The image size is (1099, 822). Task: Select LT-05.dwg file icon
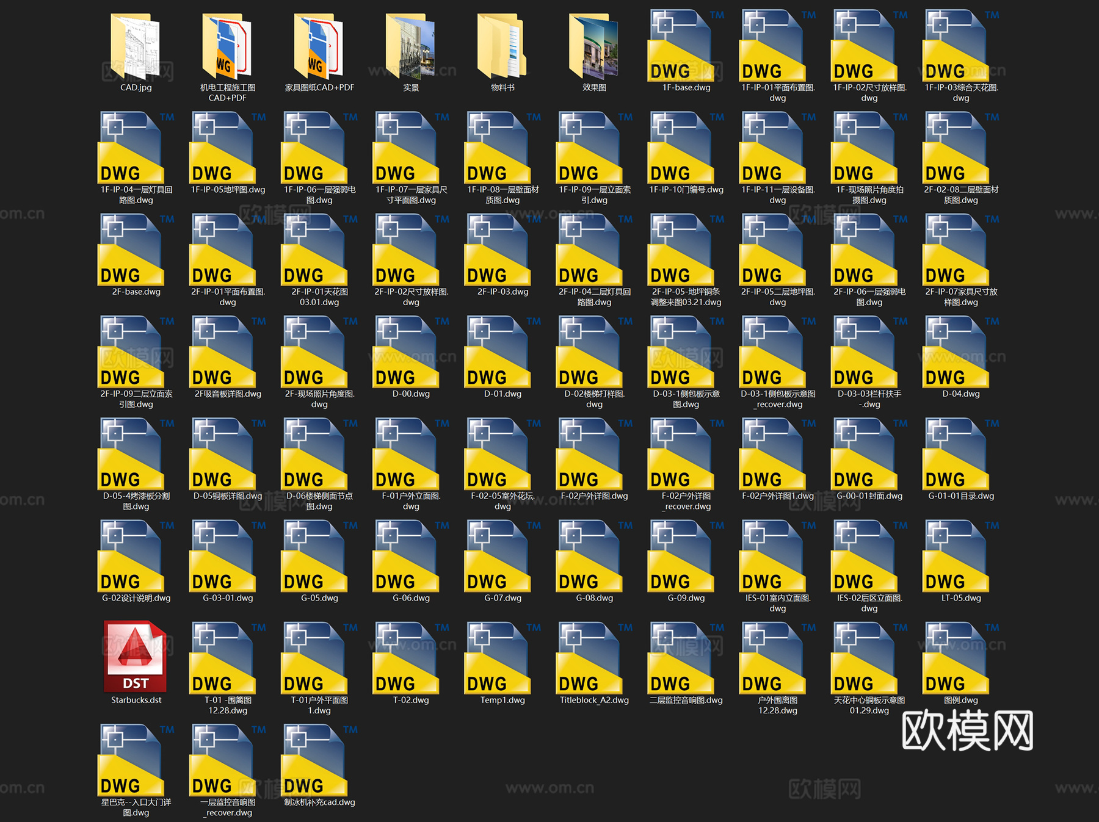pyautogui.click(x=955, y=555)
